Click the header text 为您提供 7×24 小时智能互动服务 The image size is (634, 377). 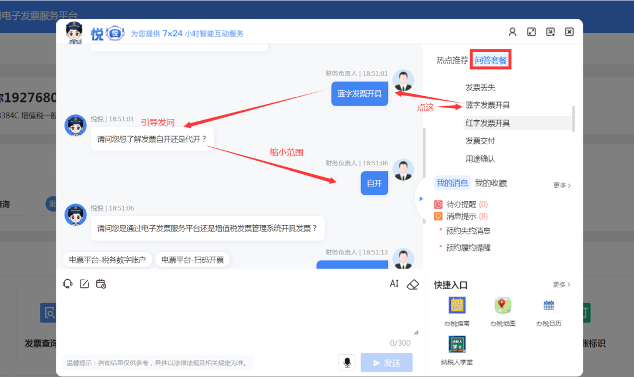pos(187,33)
